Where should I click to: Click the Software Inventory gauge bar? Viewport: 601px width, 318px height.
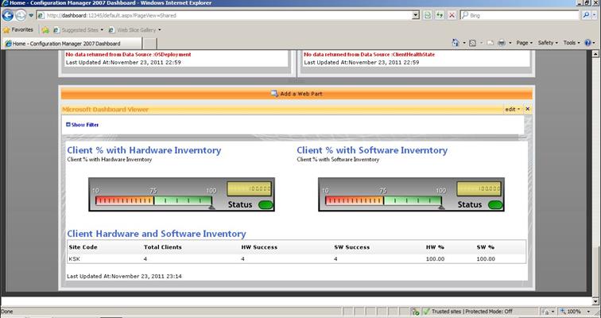tap(383, 201)
